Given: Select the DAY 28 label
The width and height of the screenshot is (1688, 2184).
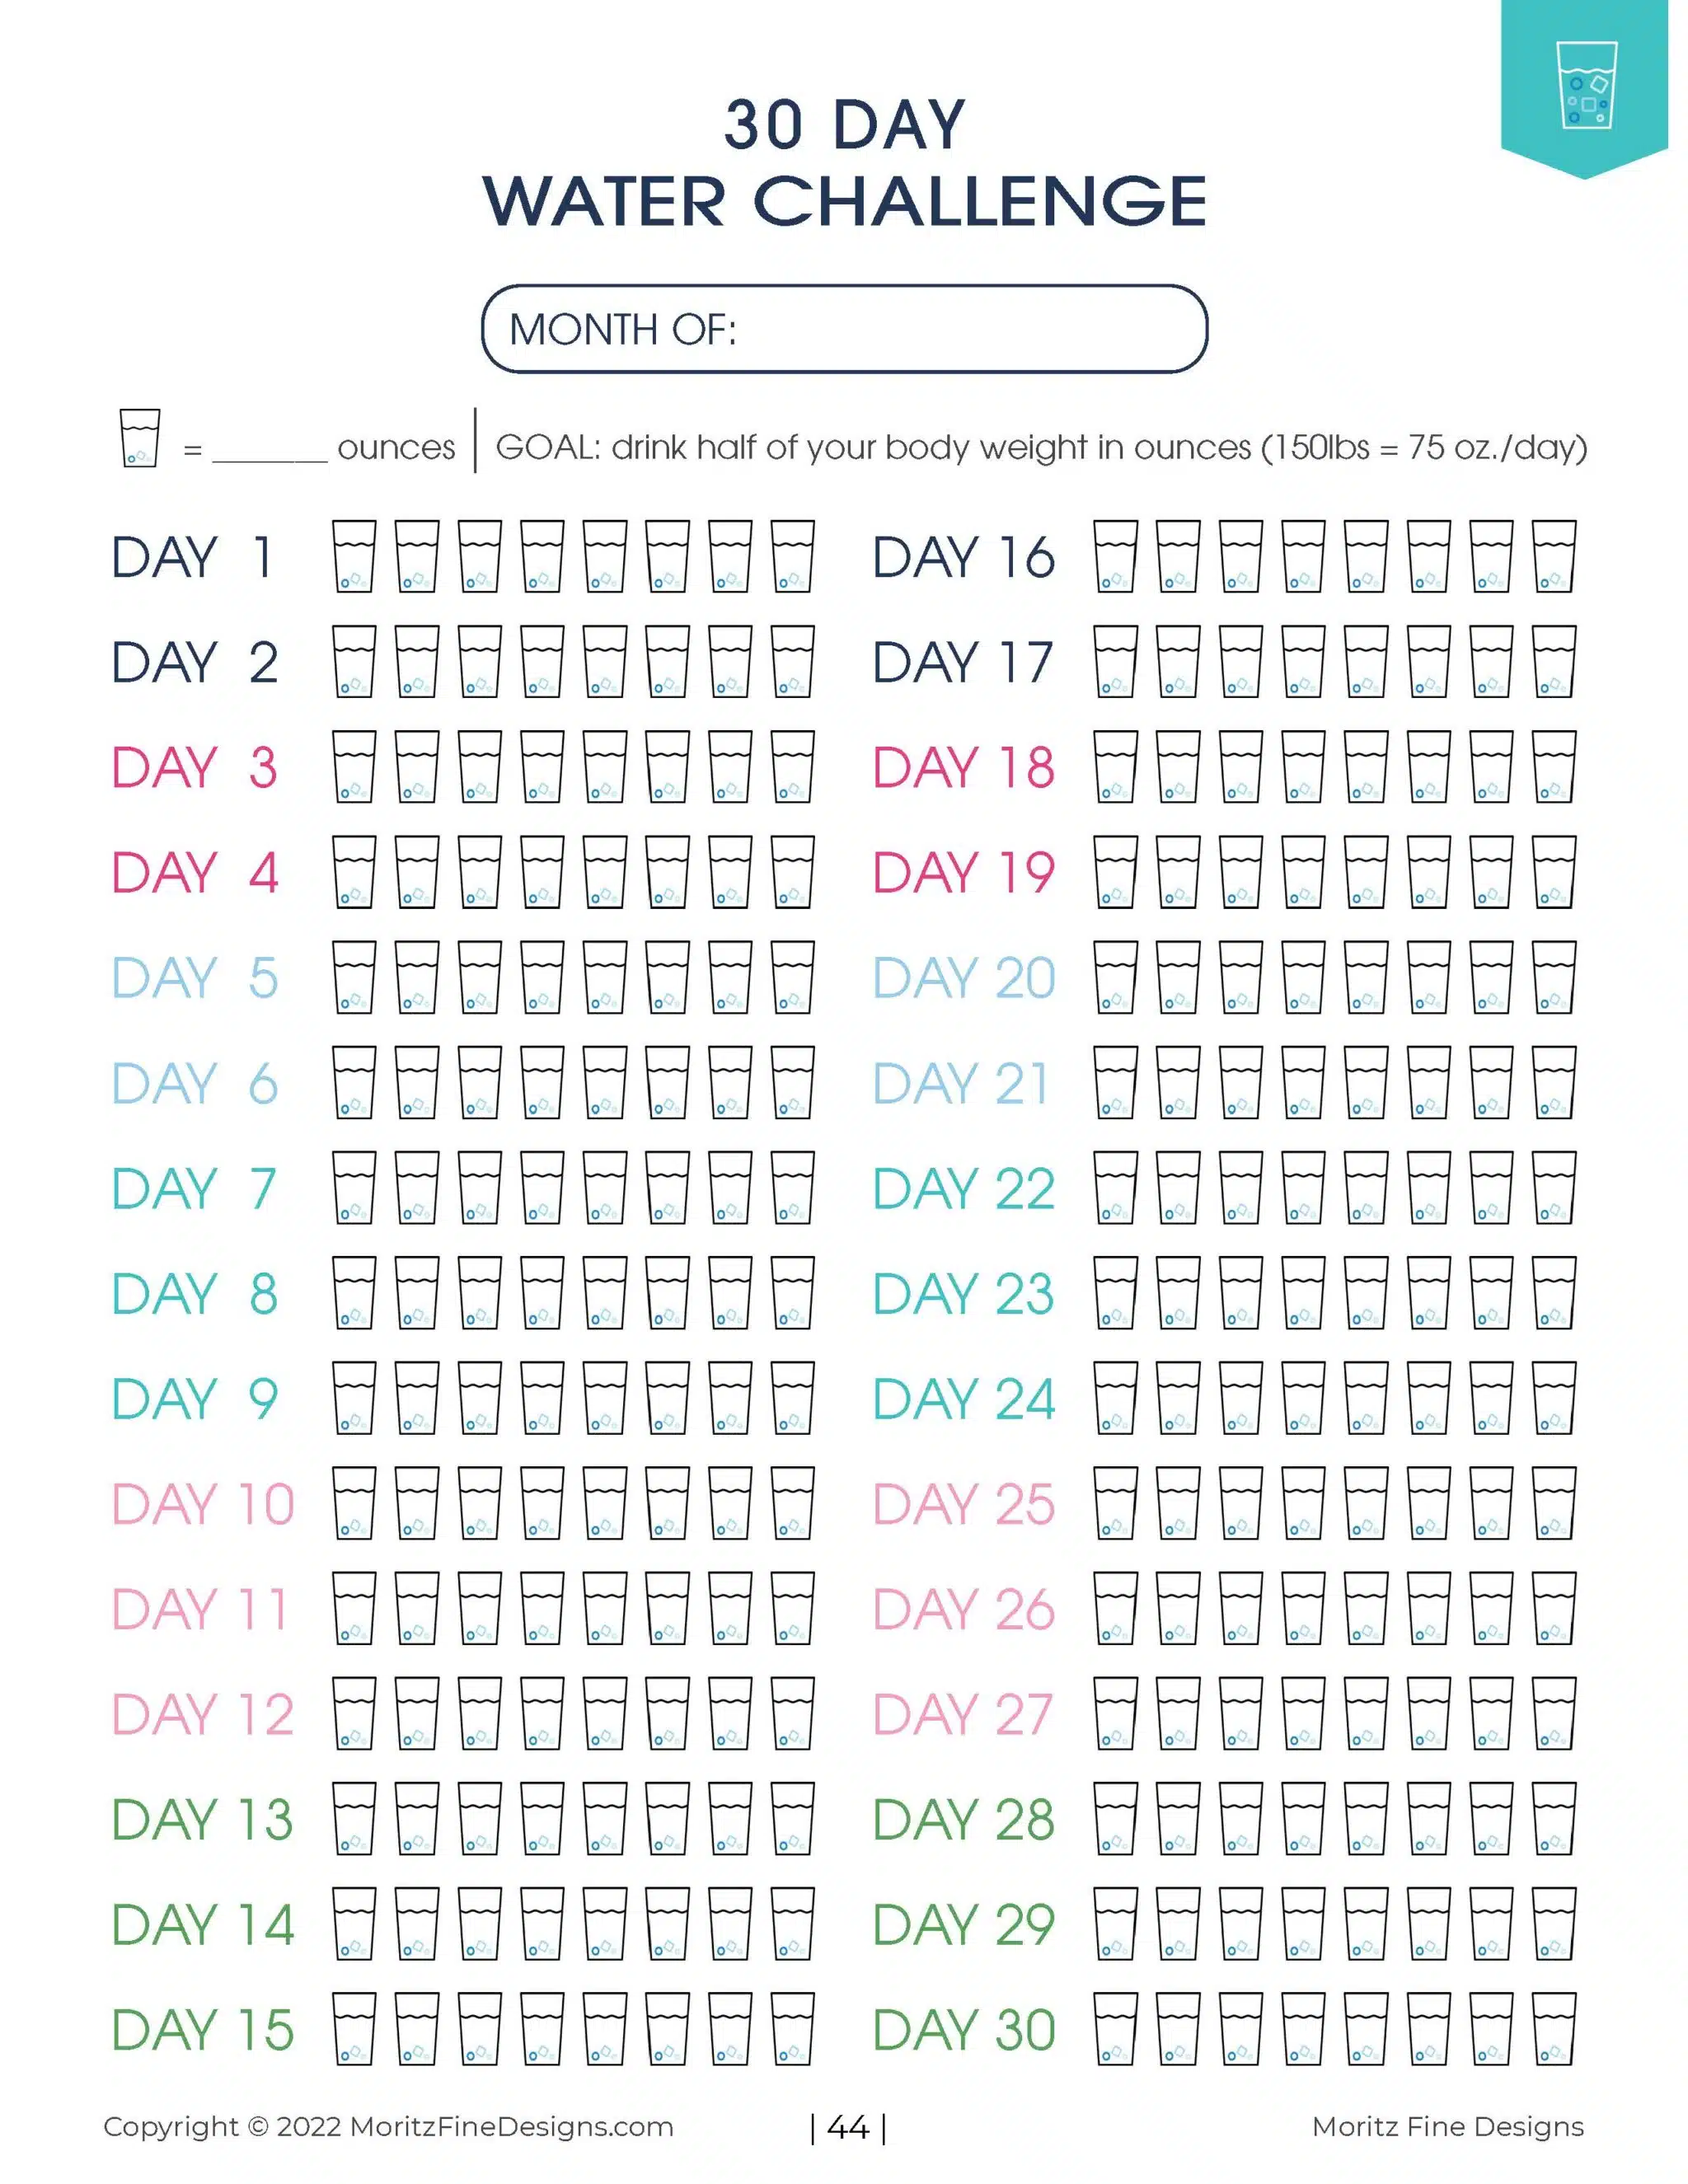Looking at the screenshot, I should [964, 1819].
